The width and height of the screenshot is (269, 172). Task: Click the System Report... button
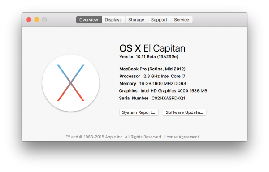[139, 112]
